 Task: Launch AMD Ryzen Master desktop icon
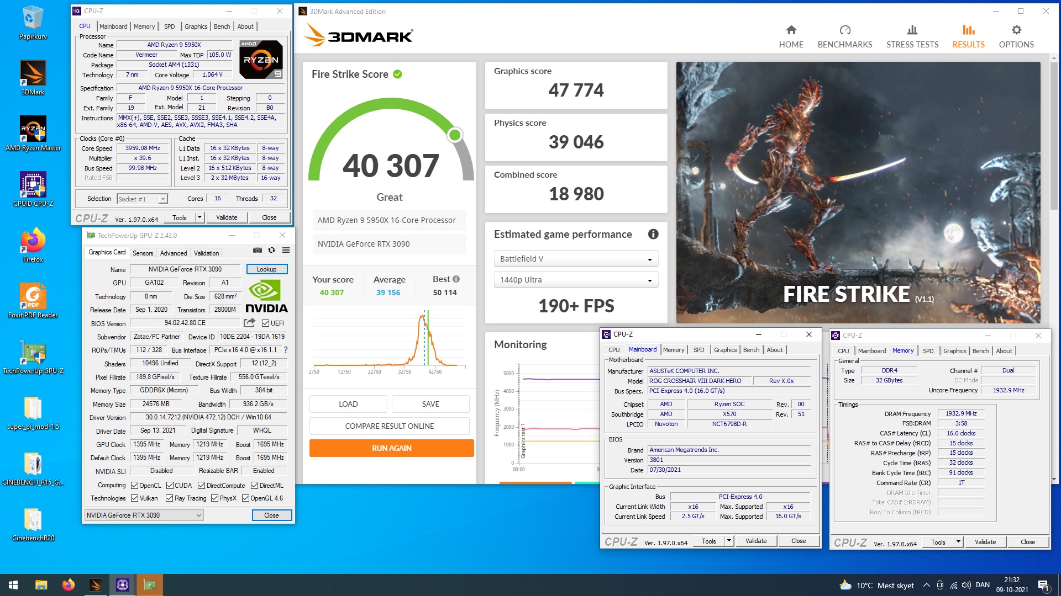33,133
